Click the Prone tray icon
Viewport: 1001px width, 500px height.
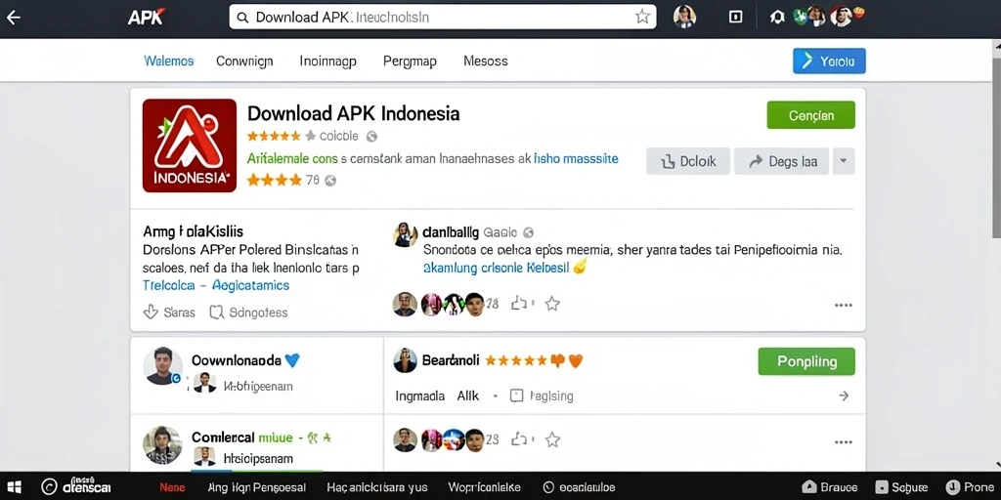(971, 488)
